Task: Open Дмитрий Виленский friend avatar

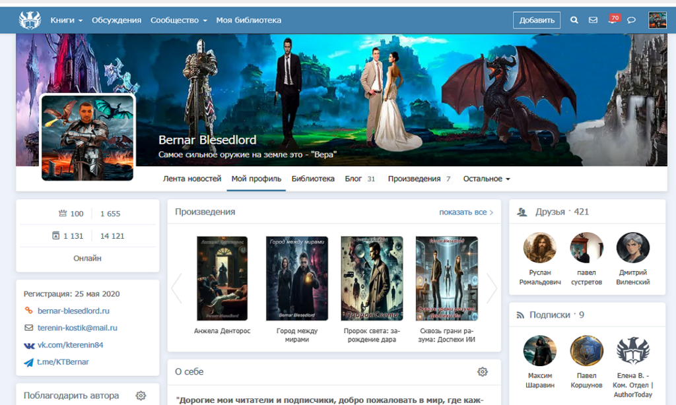Action: click(x=632, y=249)
